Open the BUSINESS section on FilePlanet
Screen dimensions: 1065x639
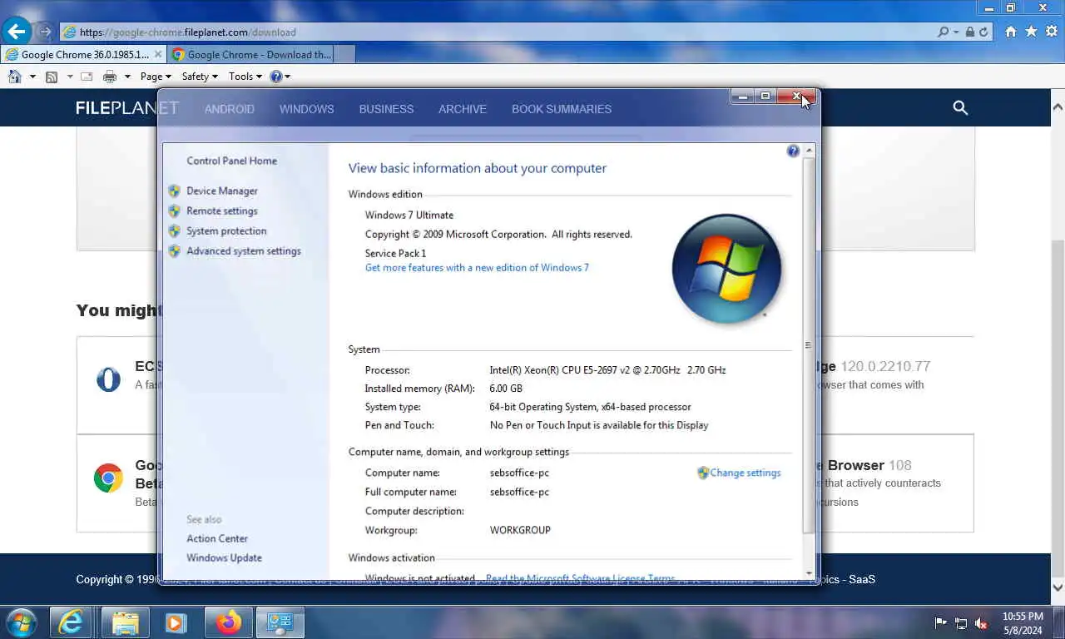click(x=386, y=109)
